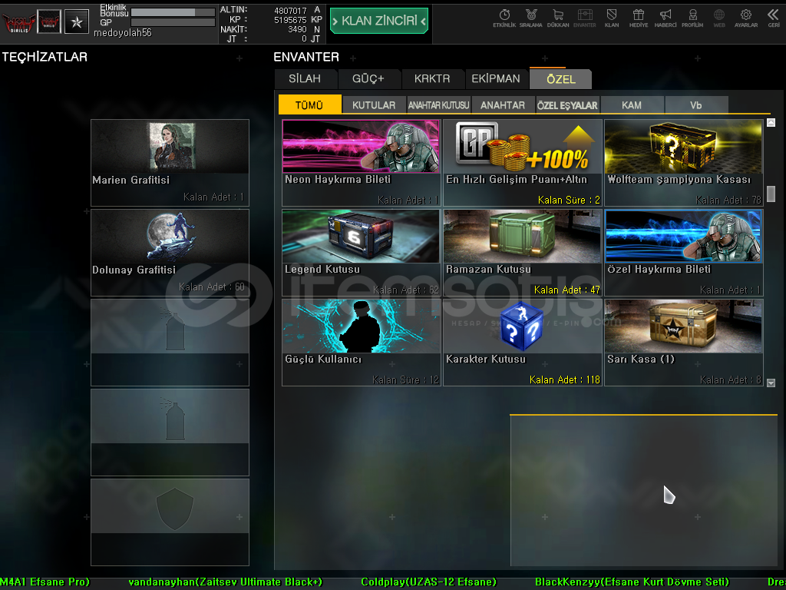Click the username medoyolah56
The width and height of the screenshot is (786, 590).
pos(122,33)
